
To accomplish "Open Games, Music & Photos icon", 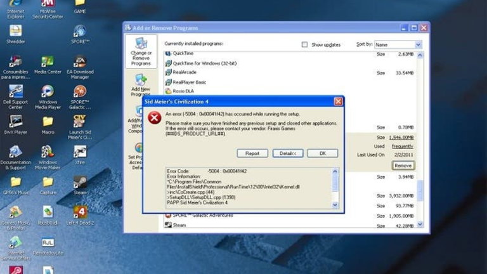I will pyautogui.click(x=15, y=218).
